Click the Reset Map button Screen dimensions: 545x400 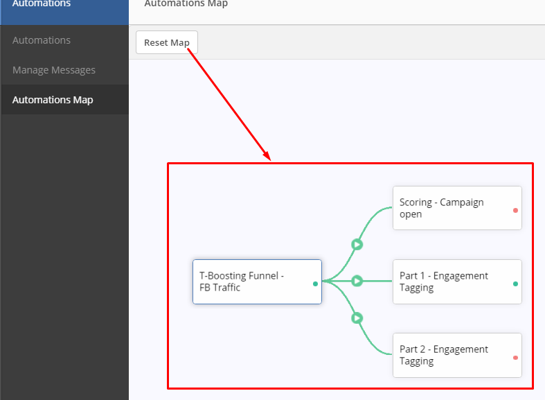pyautogui.click(x=167, y=42)
